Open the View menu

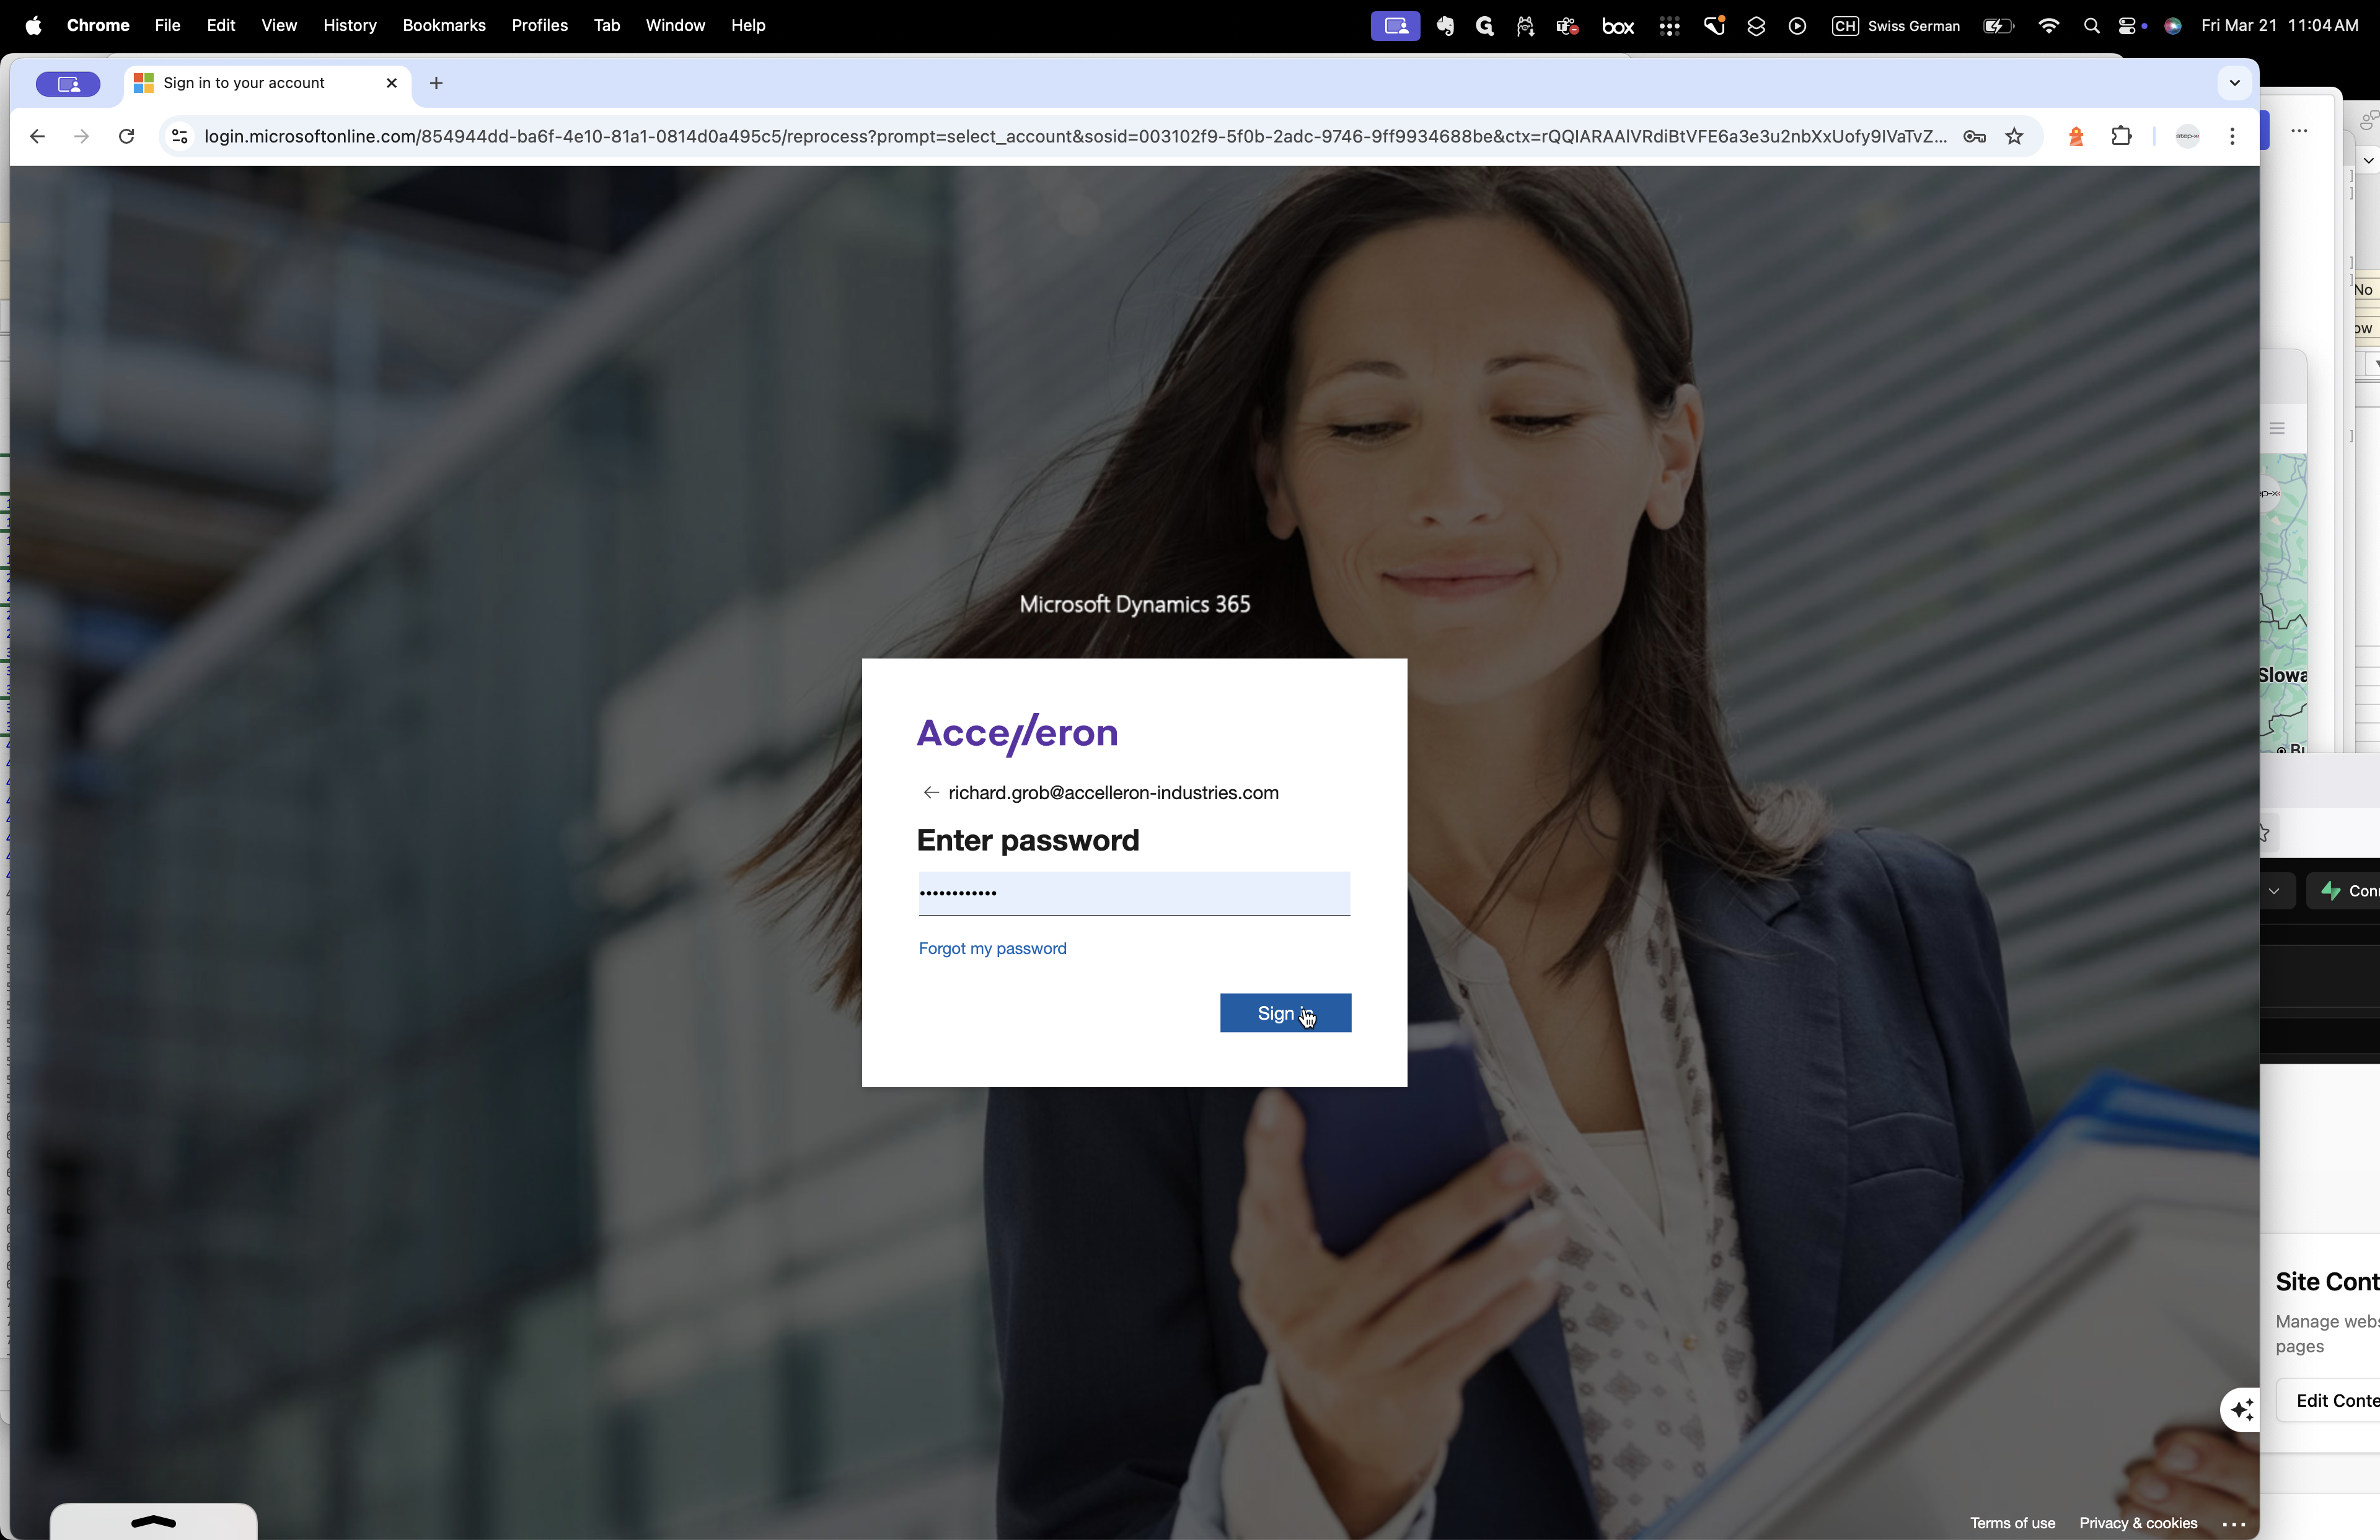[279, 25]
